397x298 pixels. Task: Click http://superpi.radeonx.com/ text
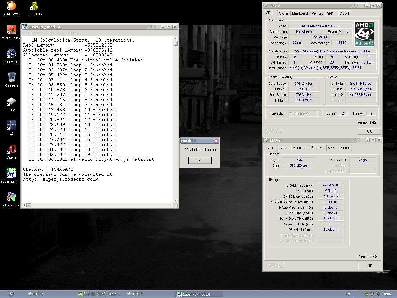(x=61, y=179)
